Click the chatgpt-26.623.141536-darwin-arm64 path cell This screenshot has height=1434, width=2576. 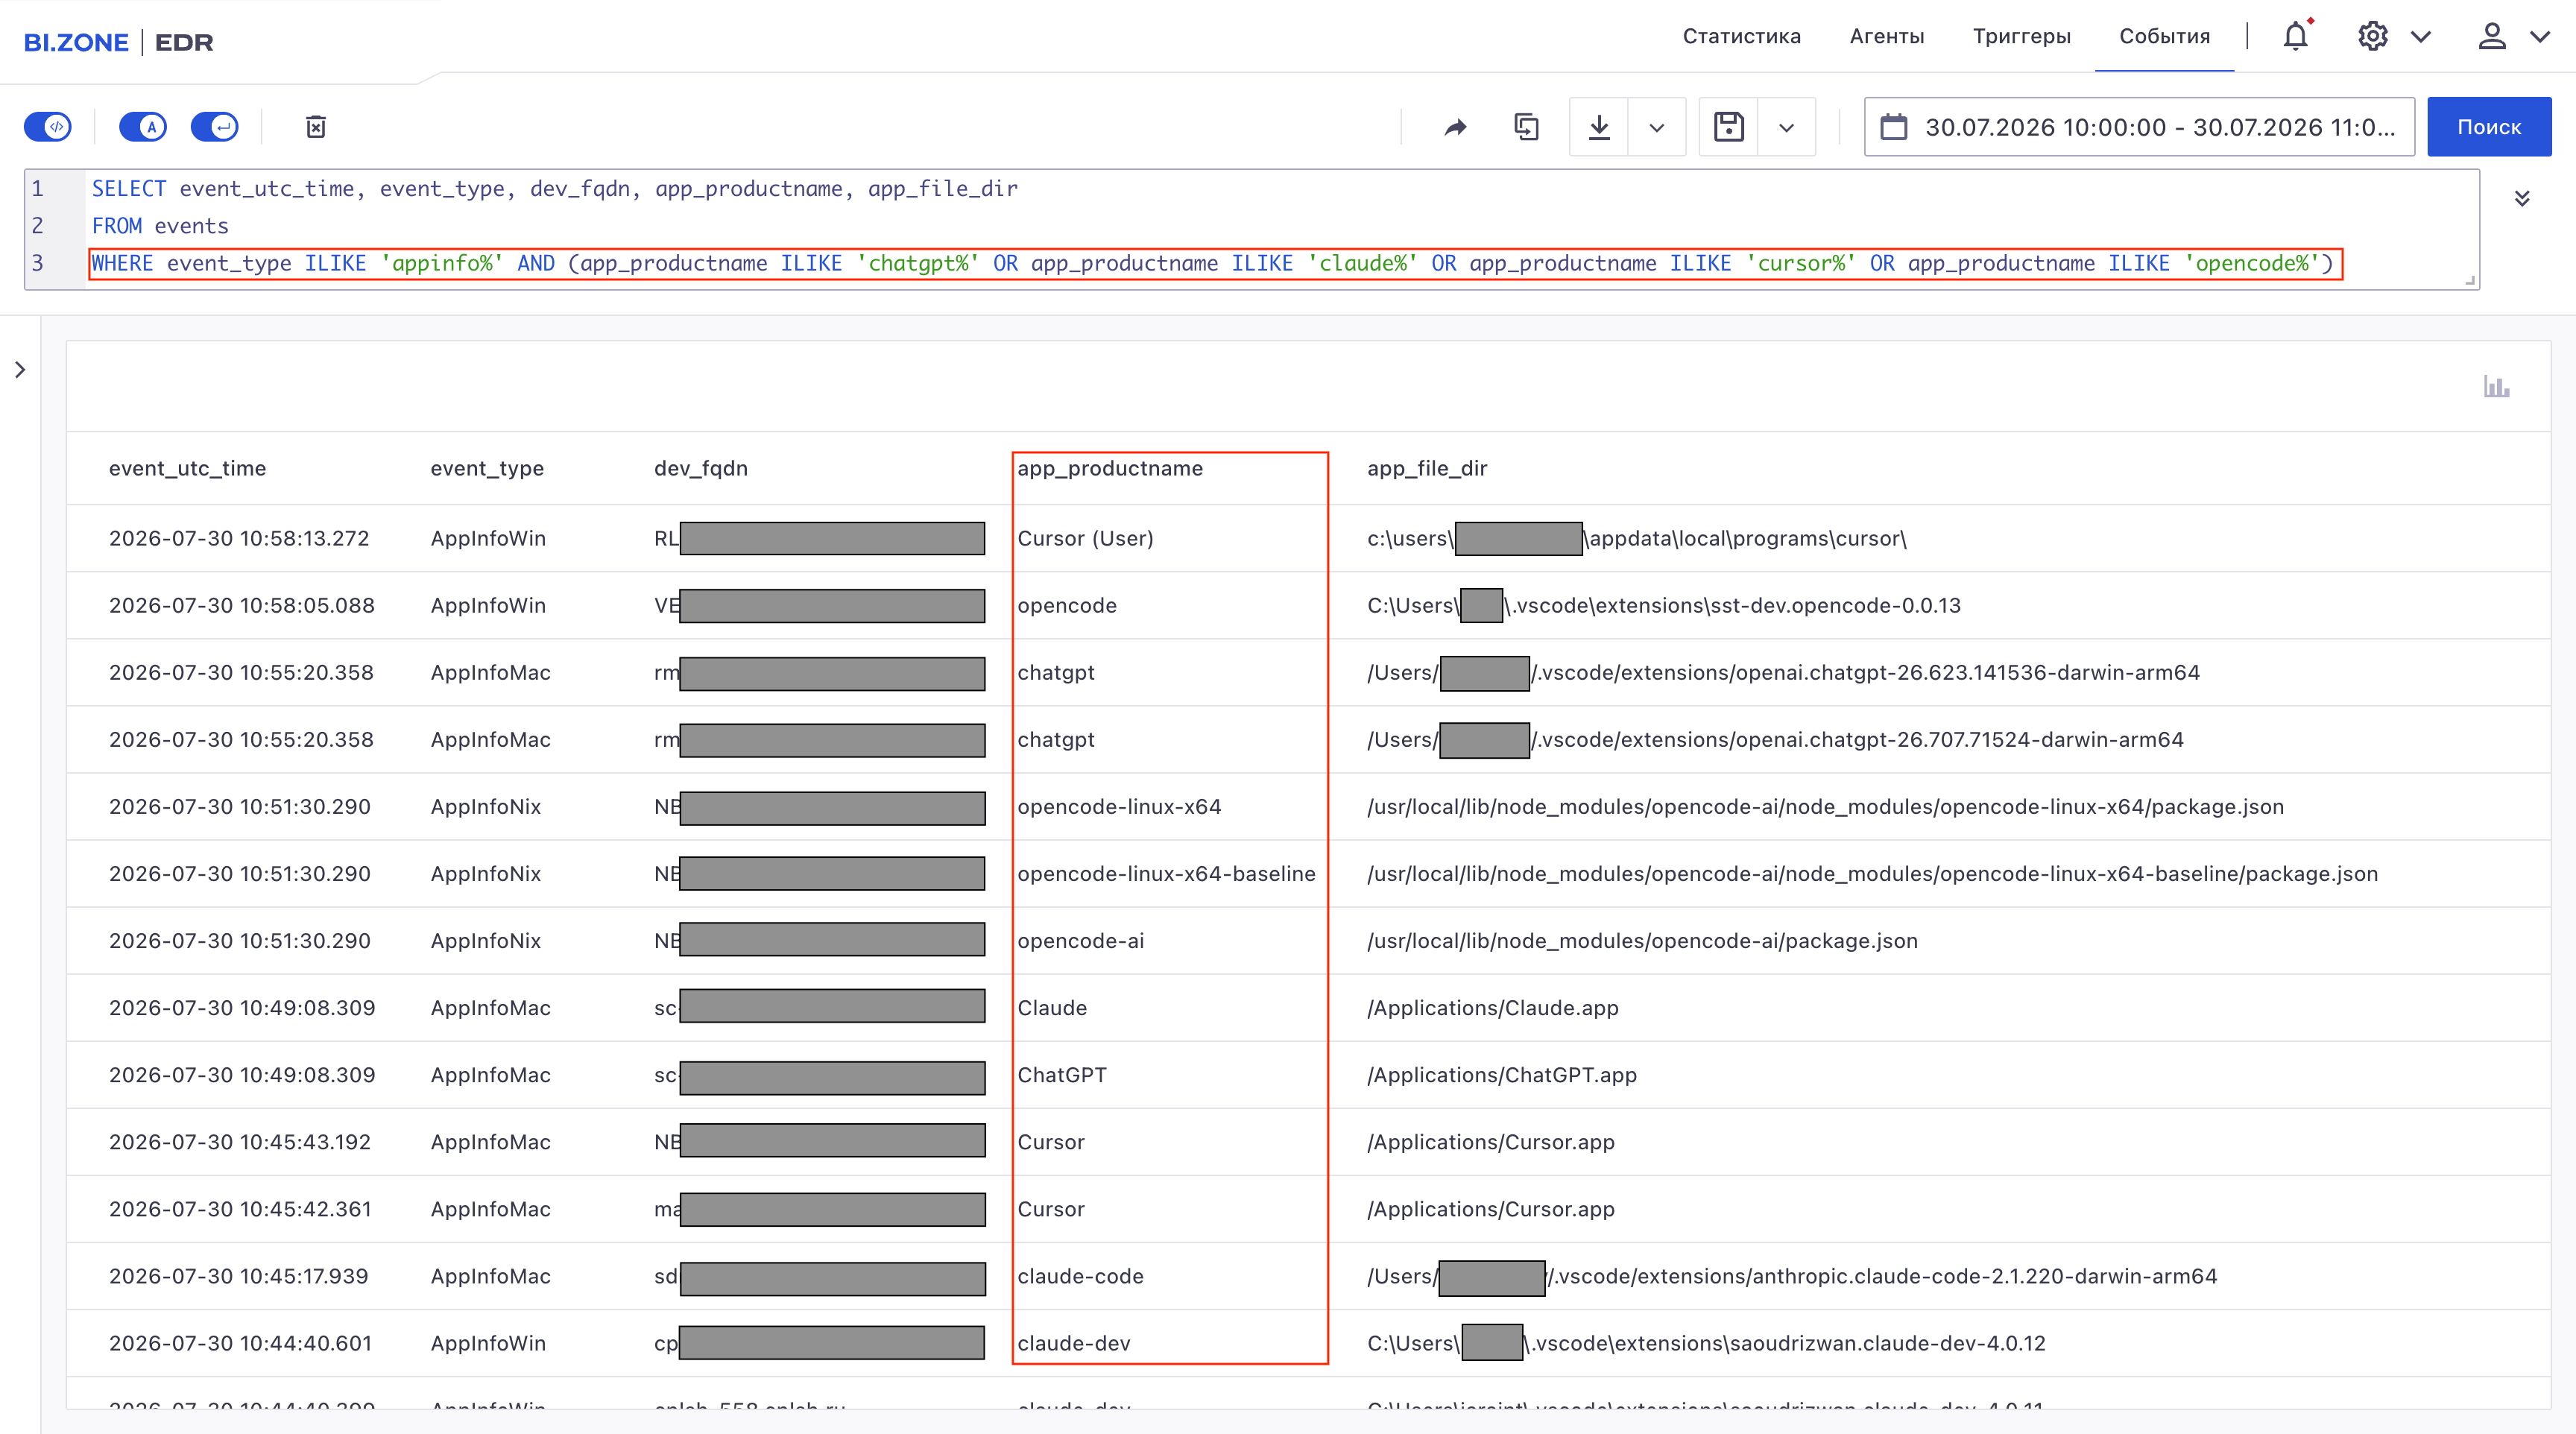pos(1783,672)
